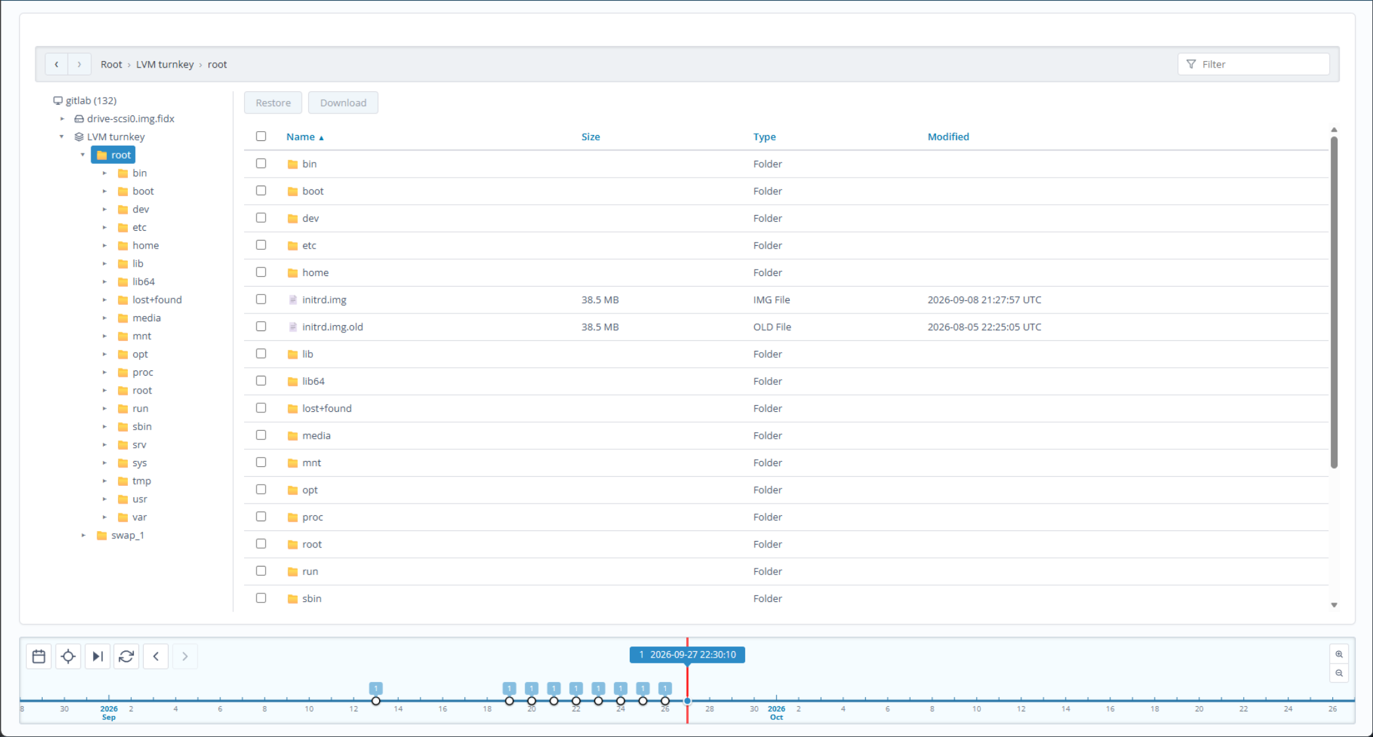Click the Filter input field
The height and width of the screenshot is (737, 1373).
(x=1254, y=64)
